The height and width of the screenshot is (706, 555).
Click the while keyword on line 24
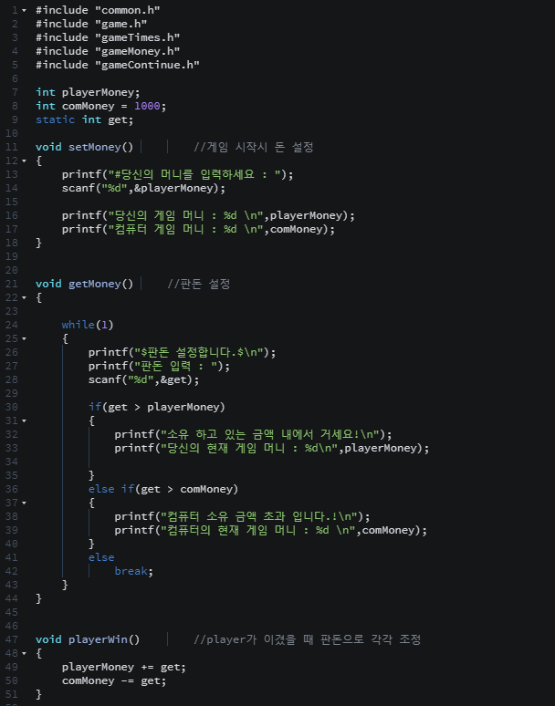[78, 325]
